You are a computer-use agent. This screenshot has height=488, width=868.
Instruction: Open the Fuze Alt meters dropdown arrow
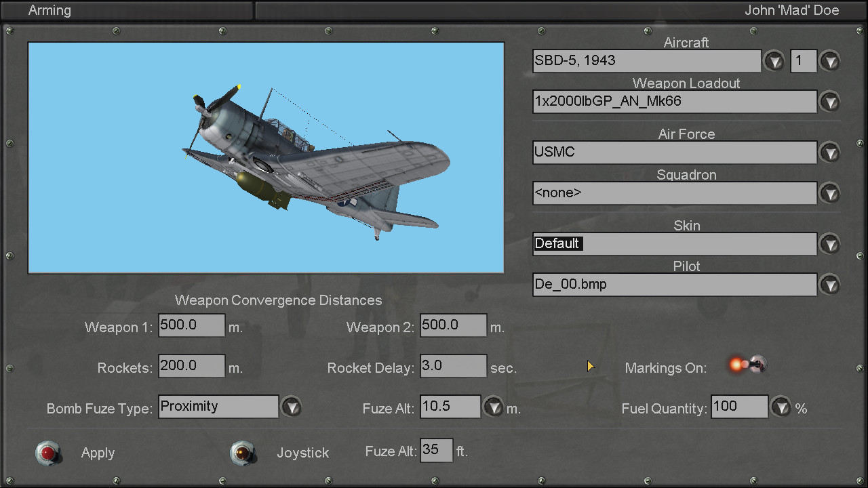pyautogui.click(x=493, y=407)
